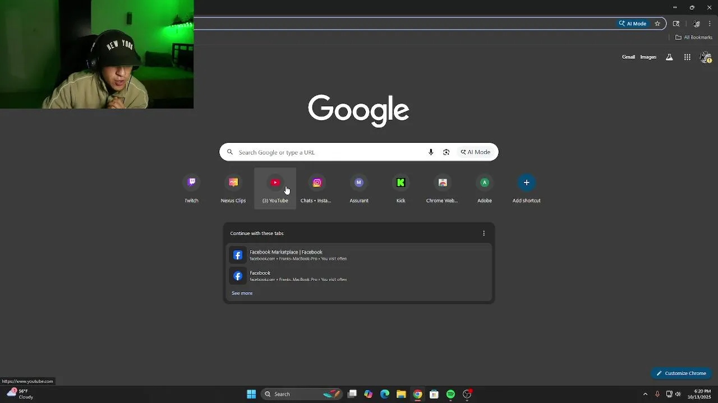Image resolution: width=718 pixels, height=403 pixels.
Task: Open Chrome three-dot menu
Action: click(710, 24)
